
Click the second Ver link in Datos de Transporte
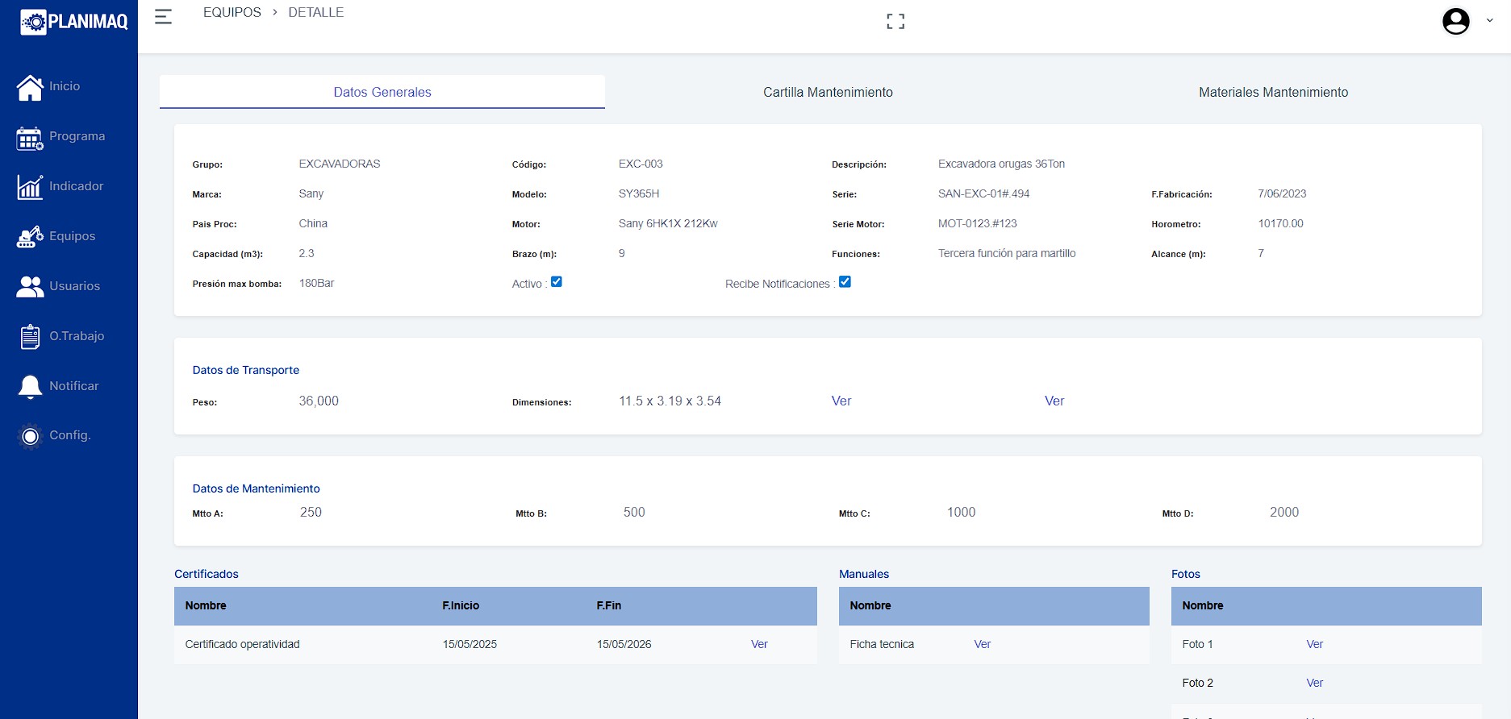pyautogui.click(x=1054, y=401)
